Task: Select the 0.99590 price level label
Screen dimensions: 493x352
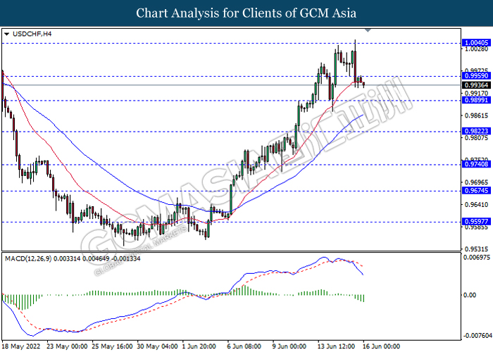Action: pyautogui.click(x=476, y=76)
